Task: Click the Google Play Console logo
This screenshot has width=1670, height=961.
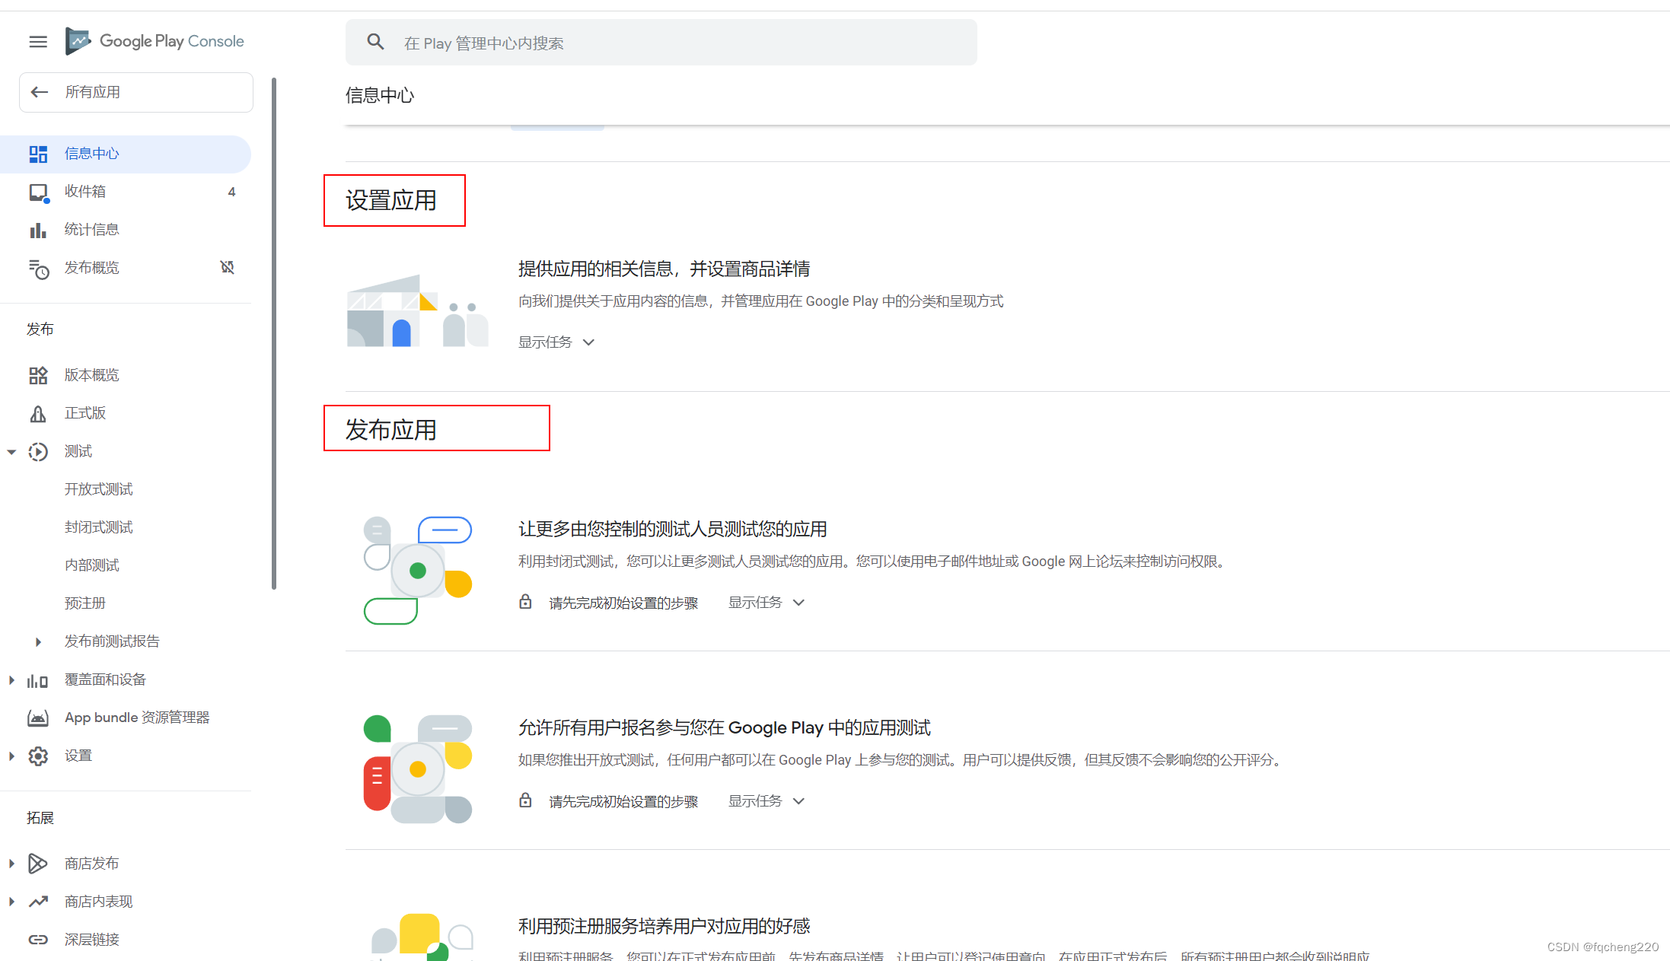Action: (155, 41)
